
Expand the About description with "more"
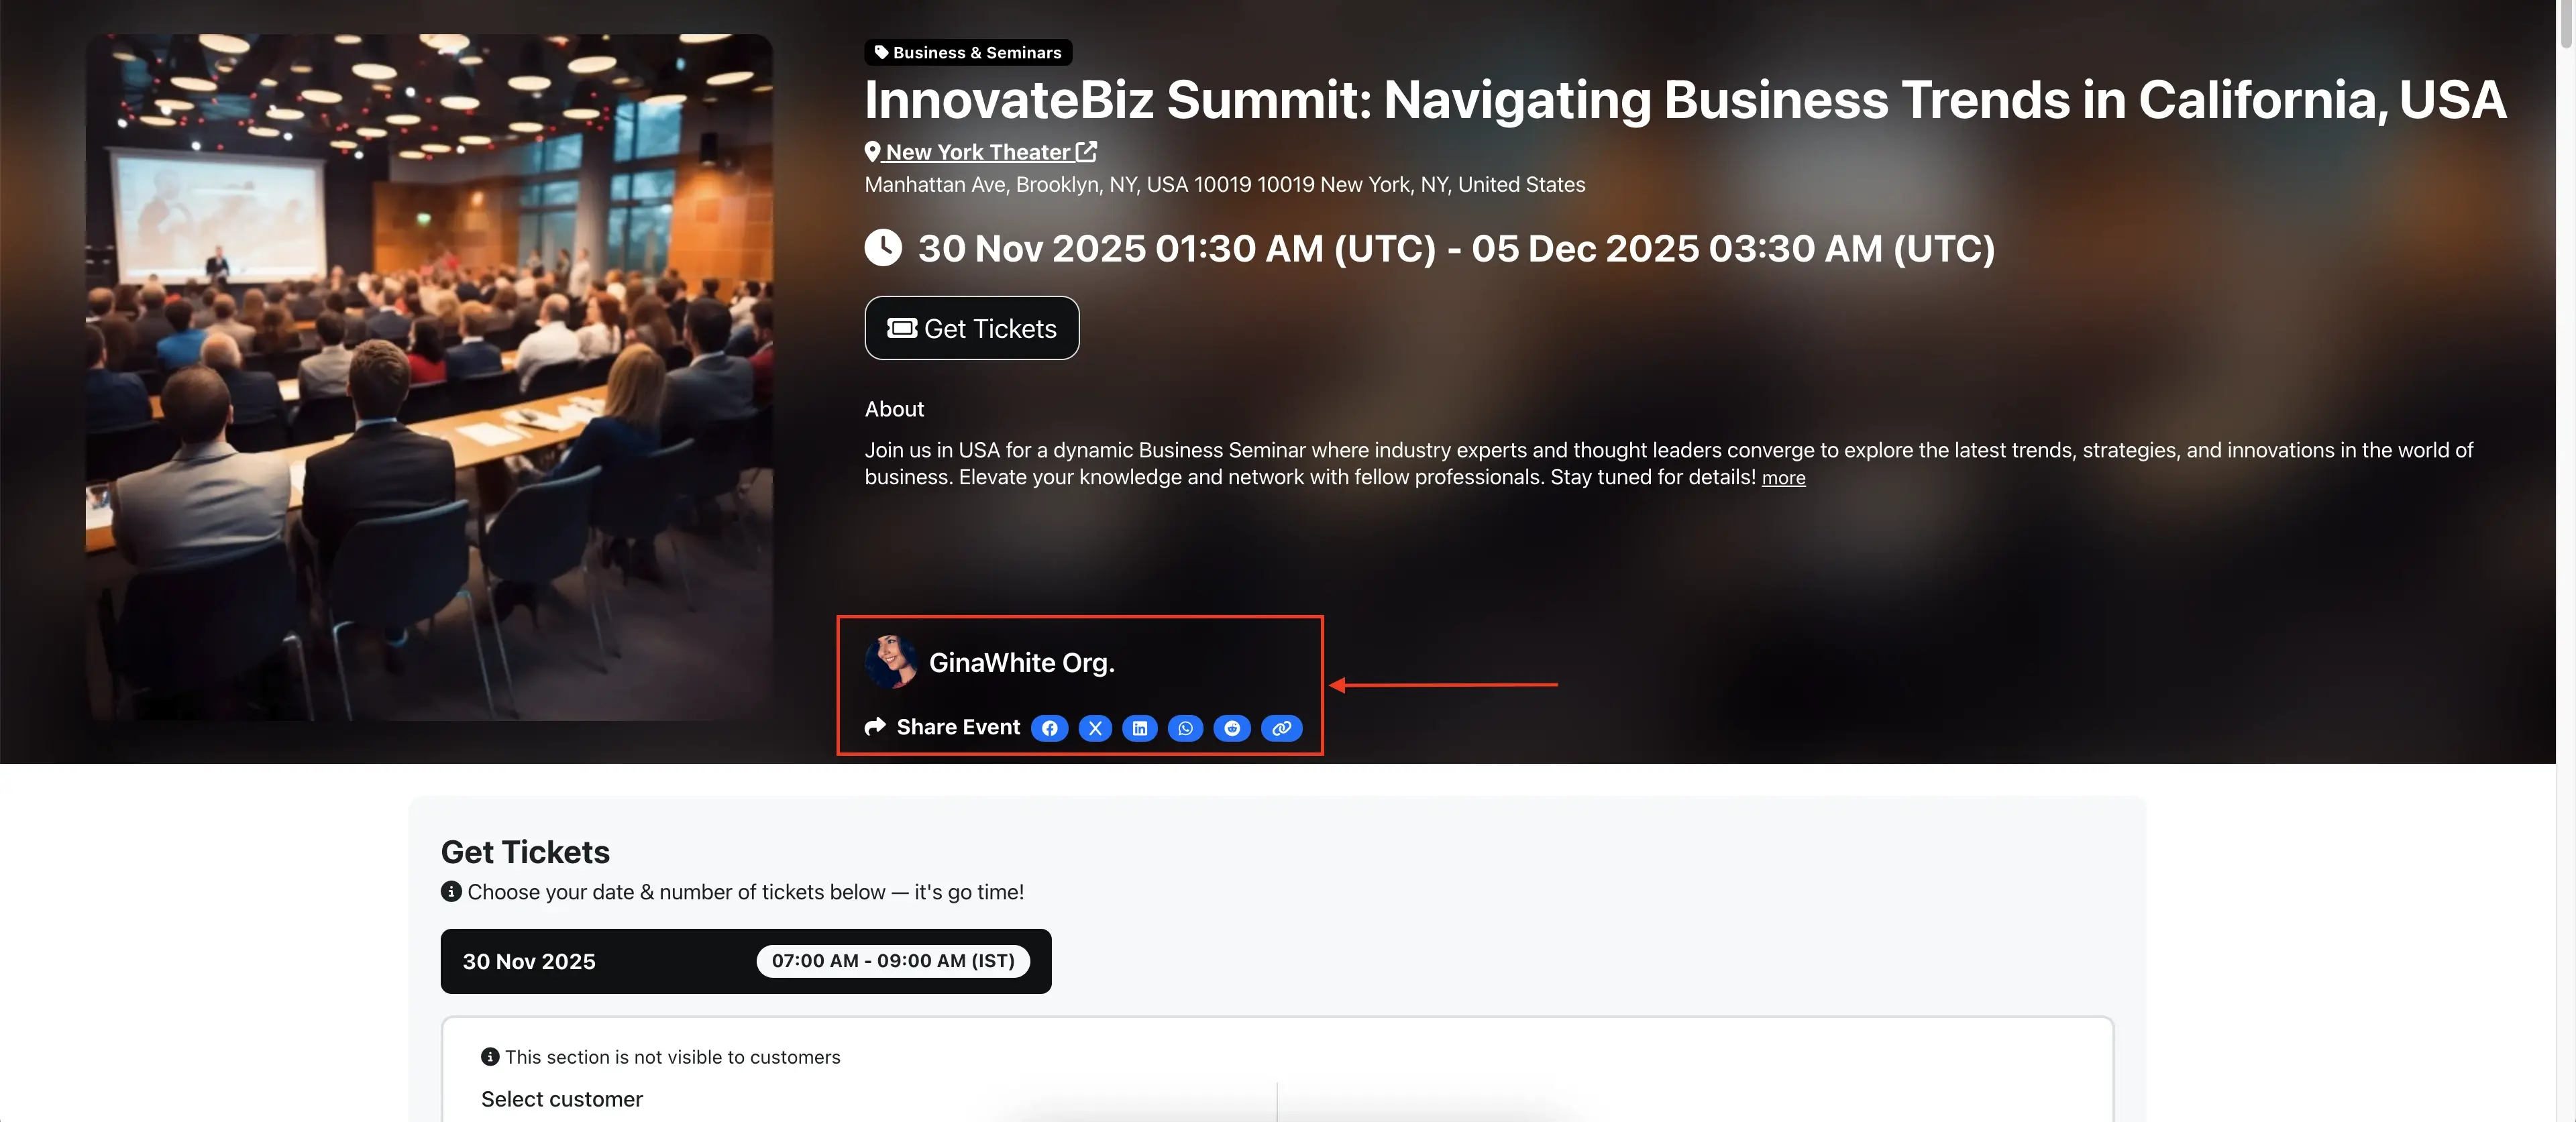[x=1783, y=478]
